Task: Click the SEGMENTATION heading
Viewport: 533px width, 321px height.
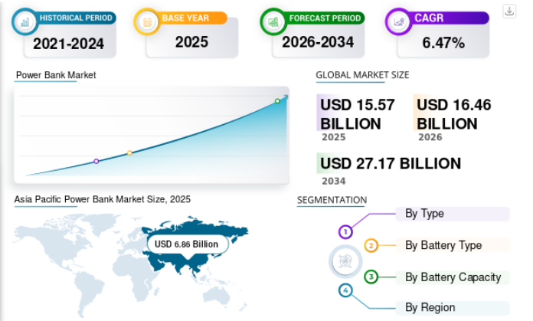Action: [332, 200]
